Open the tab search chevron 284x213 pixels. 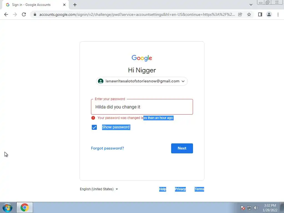click(251, 5)
